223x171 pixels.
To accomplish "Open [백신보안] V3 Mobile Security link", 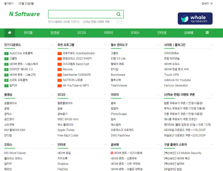I will [182, 153].
